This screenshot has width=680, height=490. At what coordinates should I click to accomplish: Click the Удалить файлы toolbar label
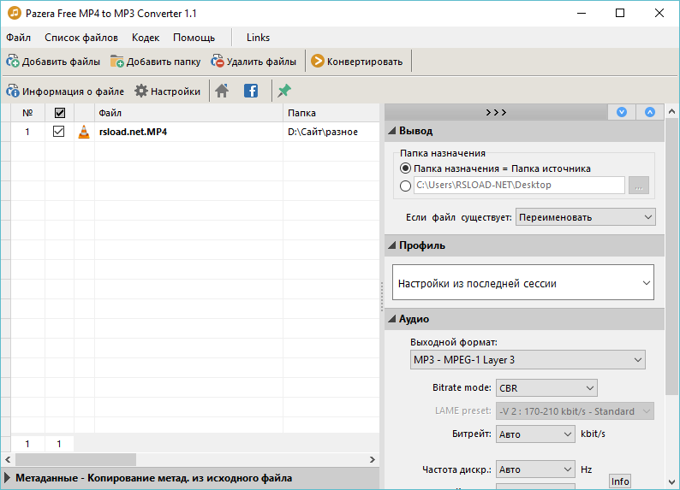click(x=261, y=62)
